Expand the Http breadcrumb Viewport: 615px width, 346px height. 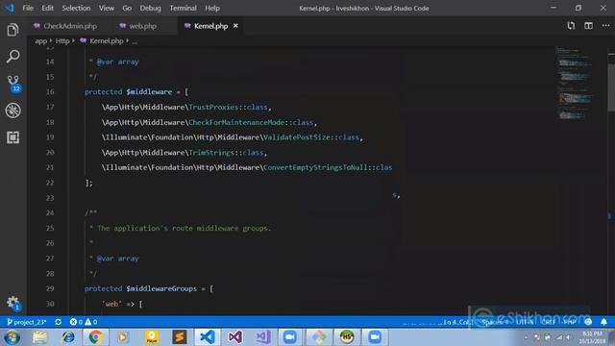[62, 40]
